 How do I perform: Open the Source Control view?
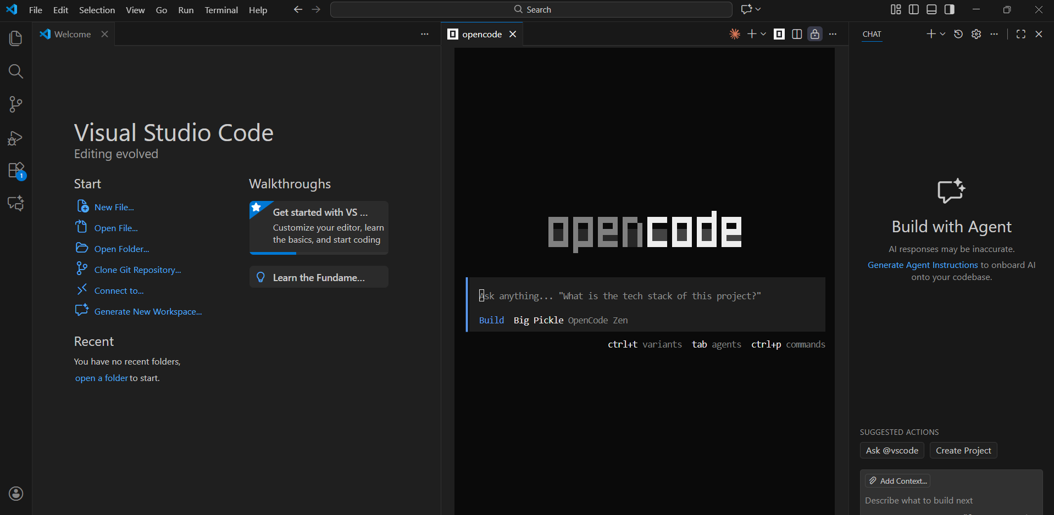tap(16, 104)
